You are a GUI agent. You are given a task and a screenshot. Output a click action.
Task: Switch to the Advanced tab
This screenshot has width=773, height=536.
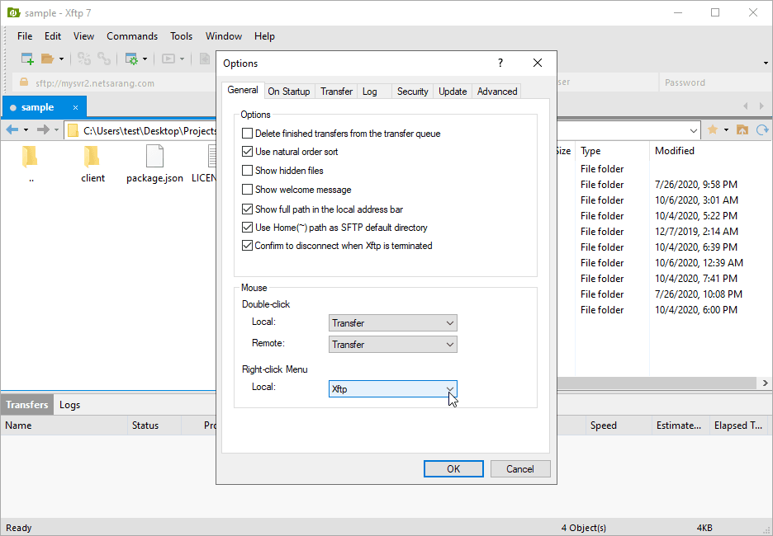(x=497, y=91)
